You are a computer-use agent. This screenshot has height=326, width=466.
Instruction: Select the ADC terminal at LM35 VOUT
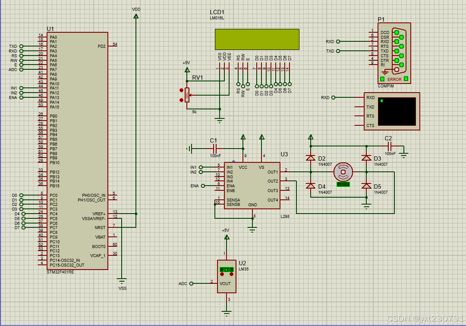pyautogui.click(x=191, y=284)
